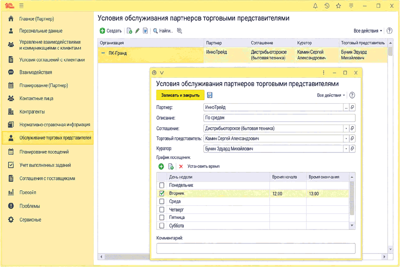The width and height of the screenshot is (400, 267).
Task: Click the bookmark mark icon in list toolbar
Action: pyautogui.click(x=145, y=31)
